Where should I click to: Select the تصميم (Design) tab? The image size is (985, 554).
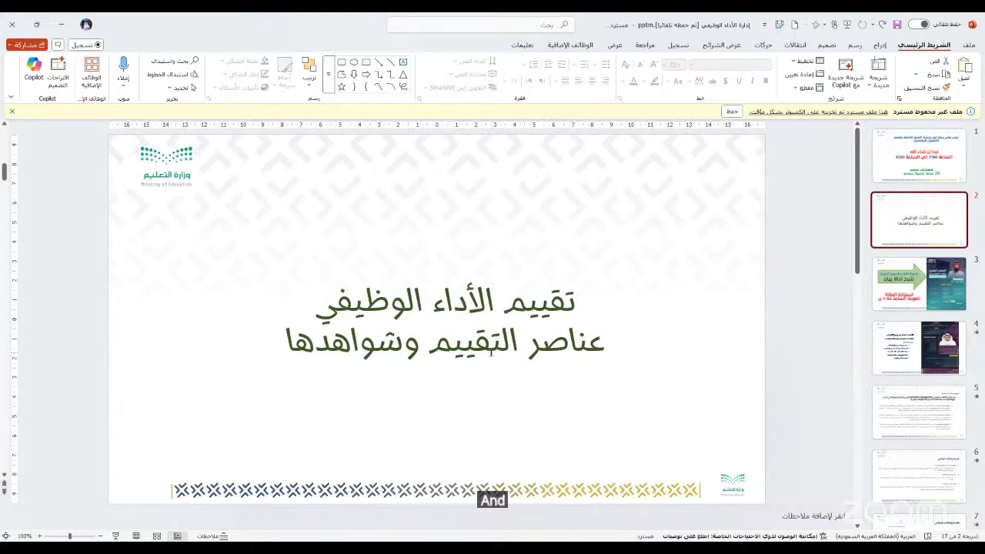click(x=827, y=45)
